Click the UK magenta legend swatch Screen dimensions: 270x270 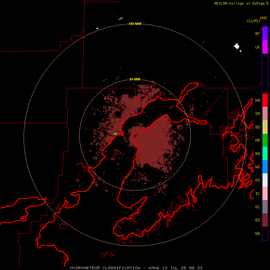(x=265, y=47)
